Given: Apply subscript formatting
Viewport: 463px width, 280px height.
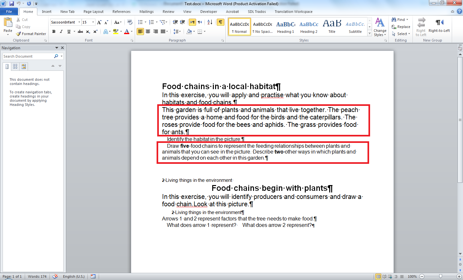Looking at the screenshot, I should click(x=88, y=32).
